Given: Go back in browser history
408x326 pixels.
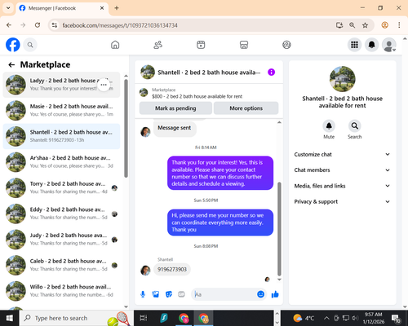Looking at the screenshot, I should tap(9, 25).
